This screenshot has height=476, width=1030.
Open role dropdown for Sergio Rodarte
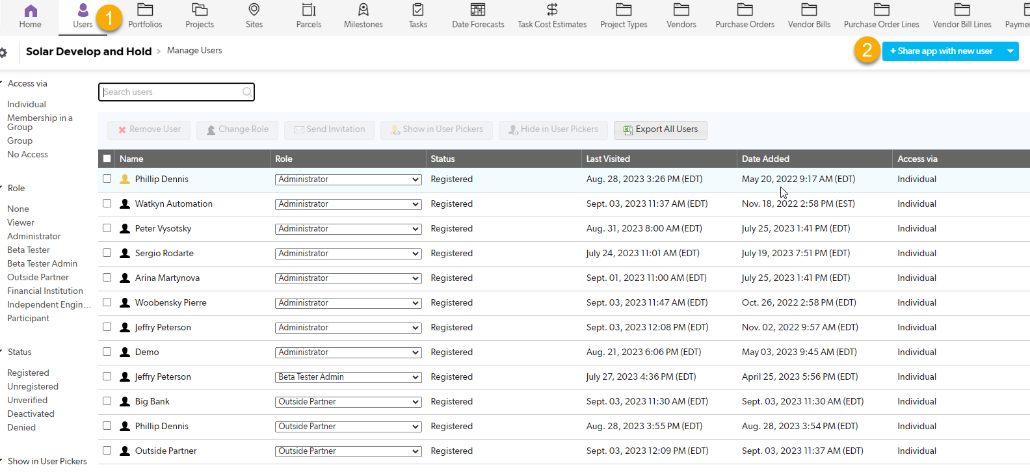pos(348,254)
